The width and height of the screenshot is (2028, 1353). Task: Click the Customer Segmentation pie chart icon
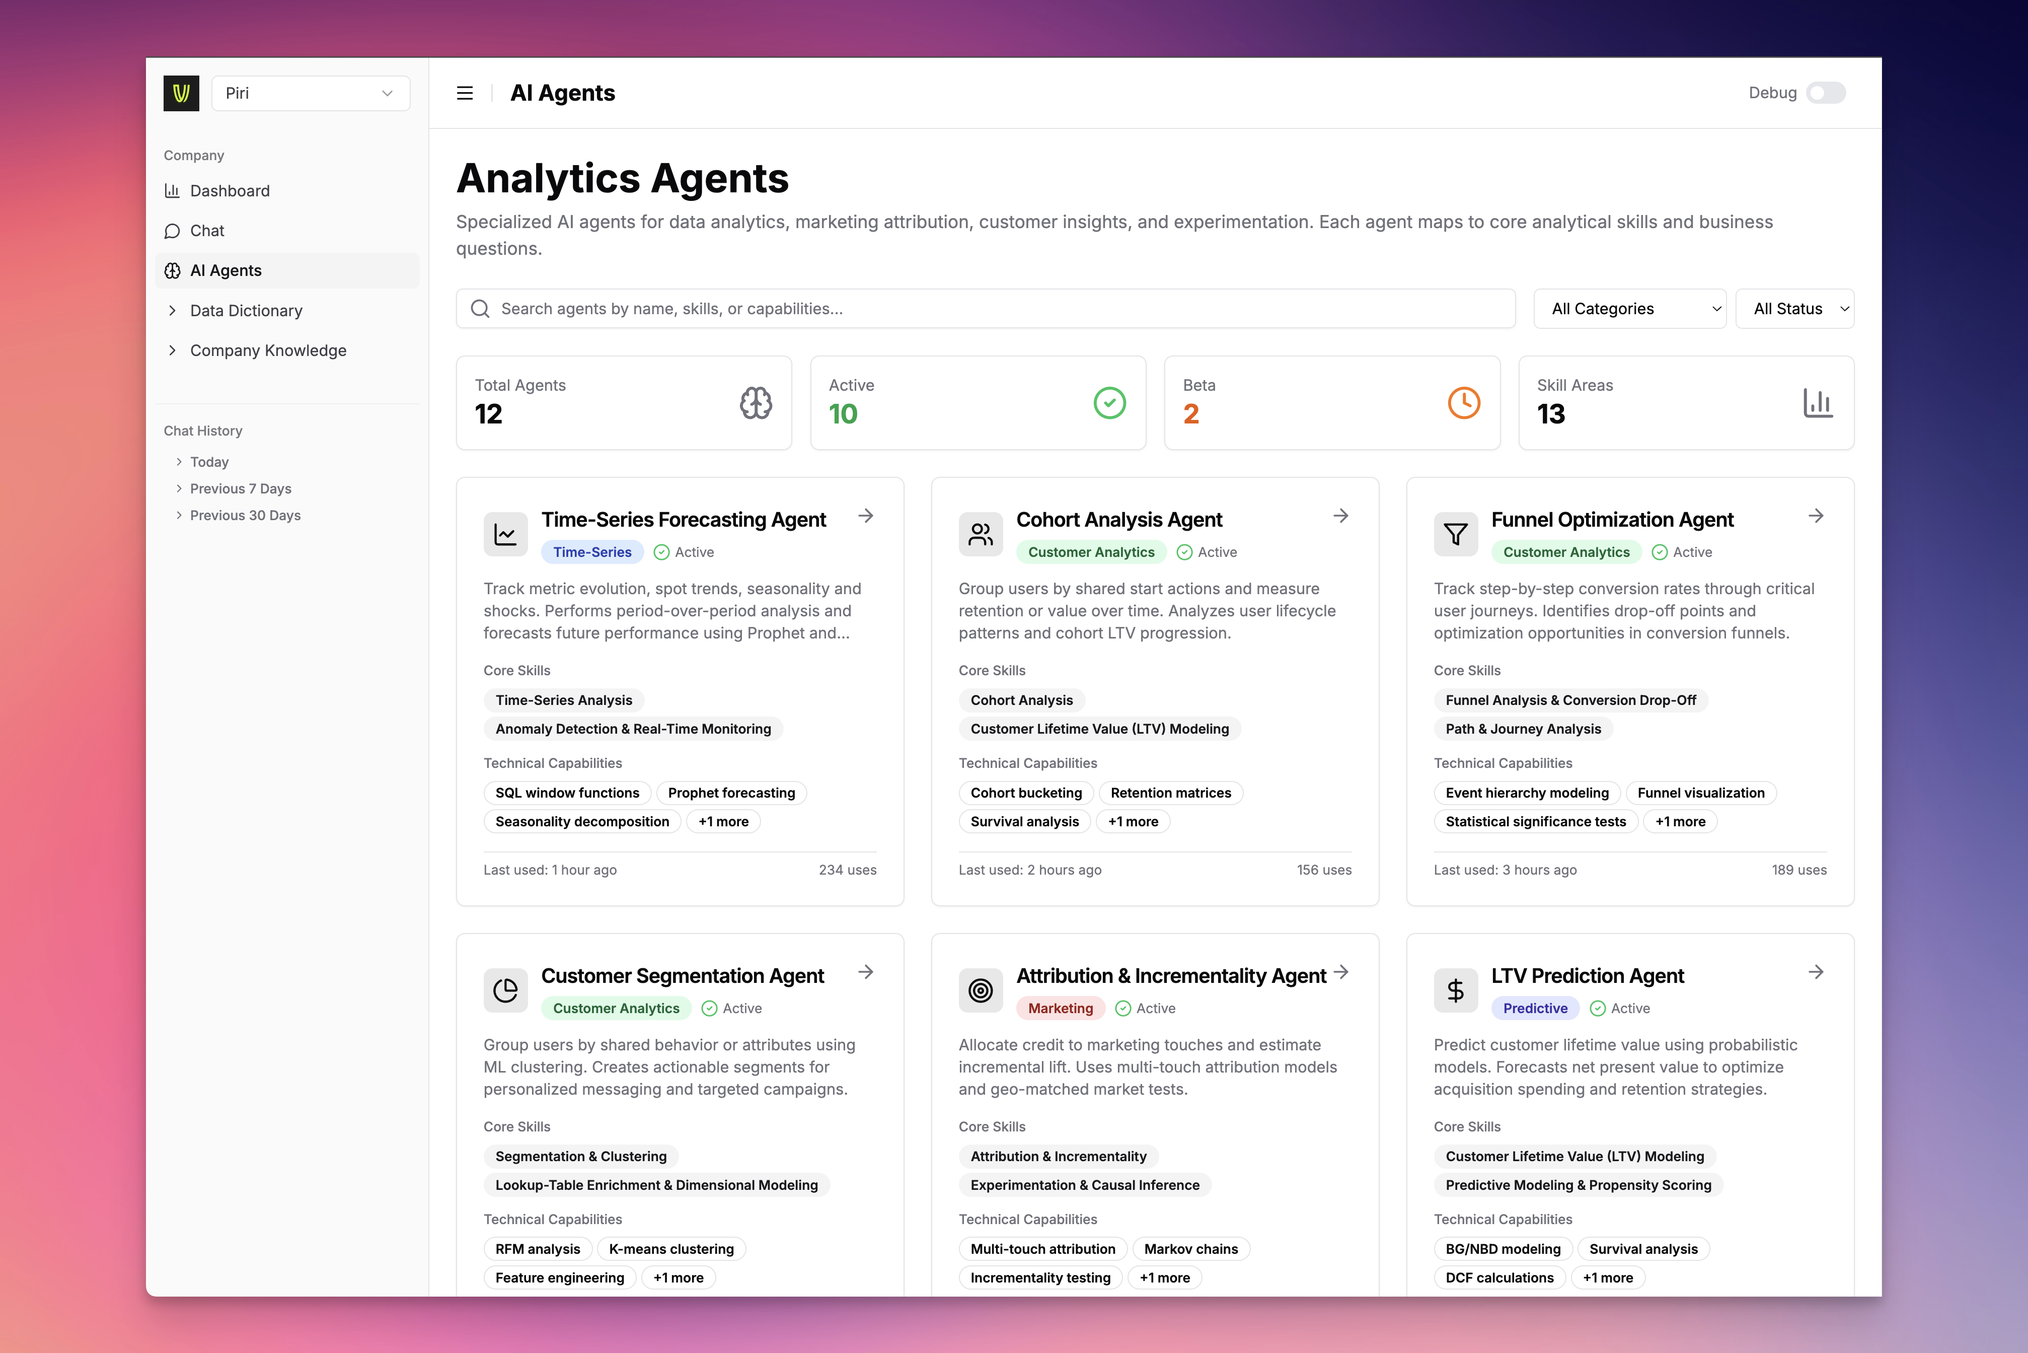click(505, 990)
